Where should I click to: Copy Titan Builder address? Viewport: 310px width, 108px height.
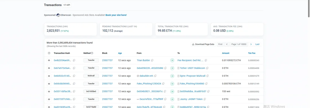(152, 60)
